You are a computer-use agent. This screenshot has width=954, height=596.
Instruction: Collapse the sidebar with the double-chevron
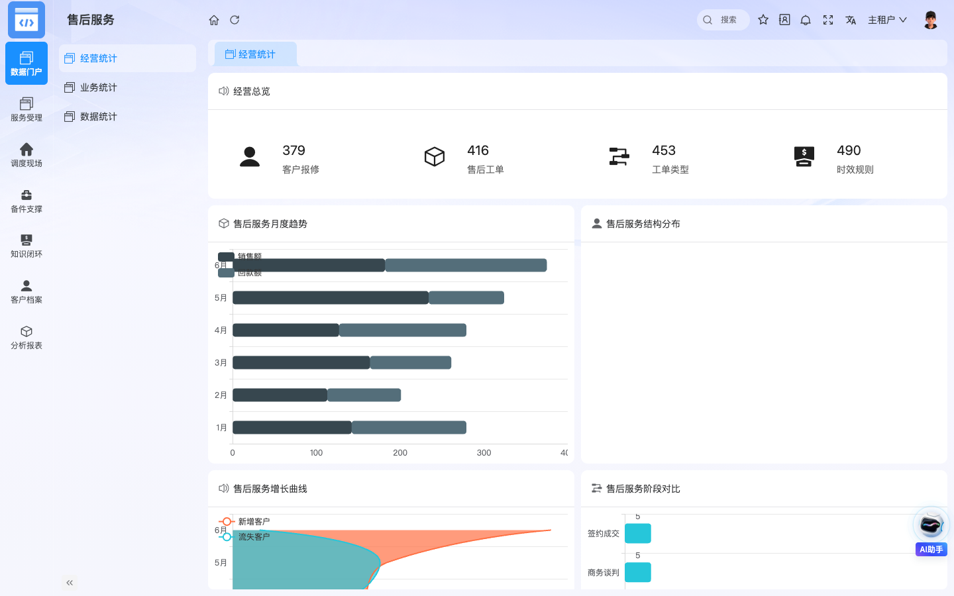70,583
